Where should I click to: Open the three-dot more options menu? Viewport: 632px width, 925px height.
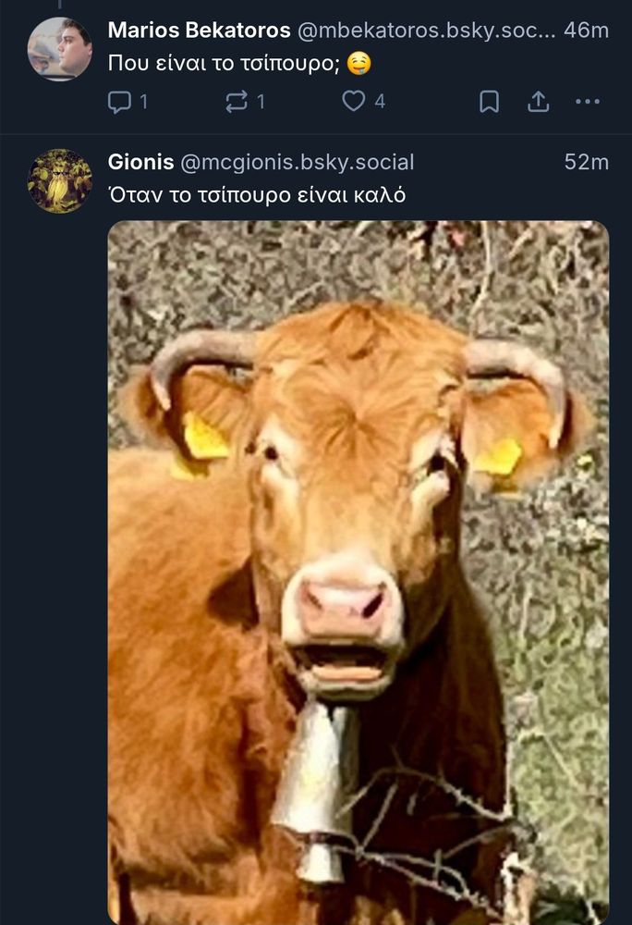point(588,102)
